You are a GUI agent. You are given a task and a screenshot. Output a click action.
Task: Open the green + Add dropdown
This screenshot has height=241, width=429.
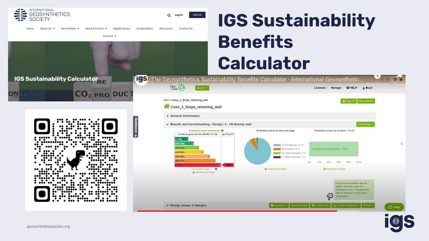[x=202, y=88]
